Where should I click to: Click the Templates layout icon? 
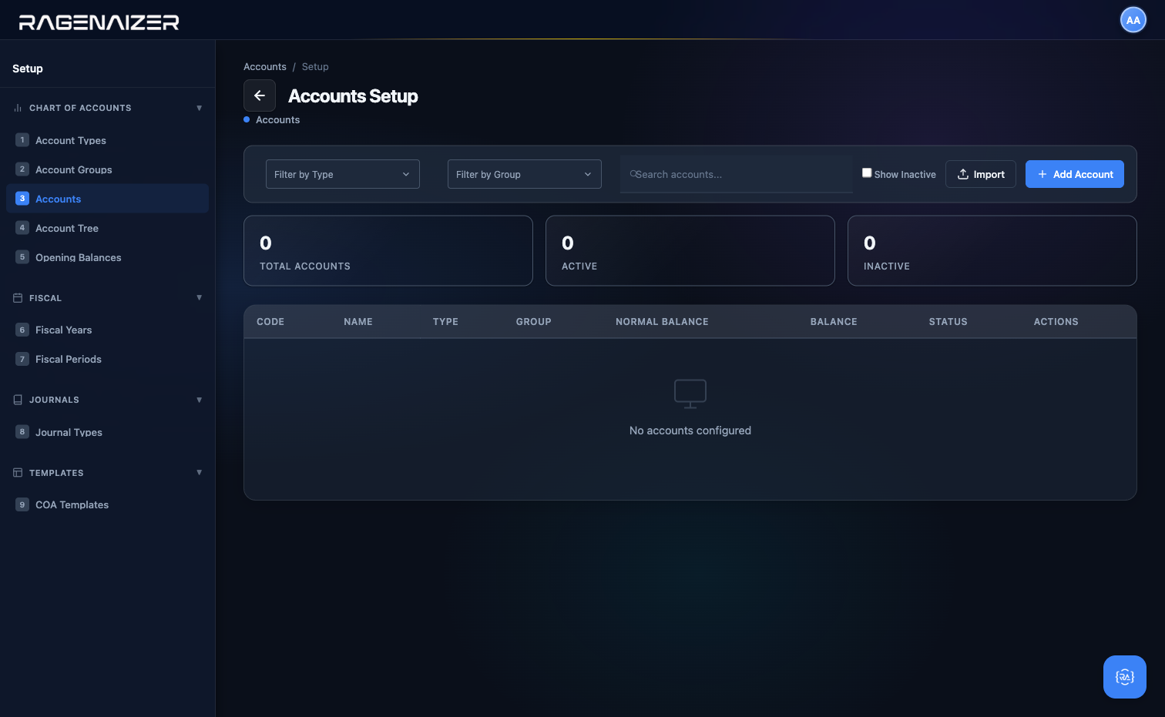coord(18,473)
